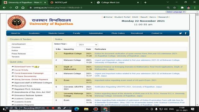Viewport: 199px width, 112px height.
Task: Open Uniraj Services- Online Payment link
Action: coord(31,80)
